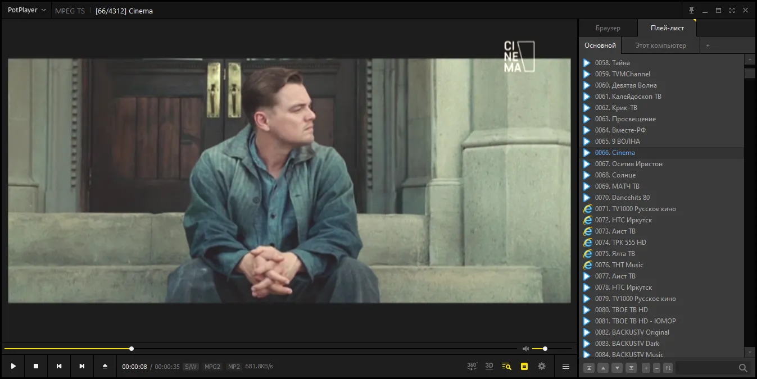Enable 360° video mode

click(472, 366)
